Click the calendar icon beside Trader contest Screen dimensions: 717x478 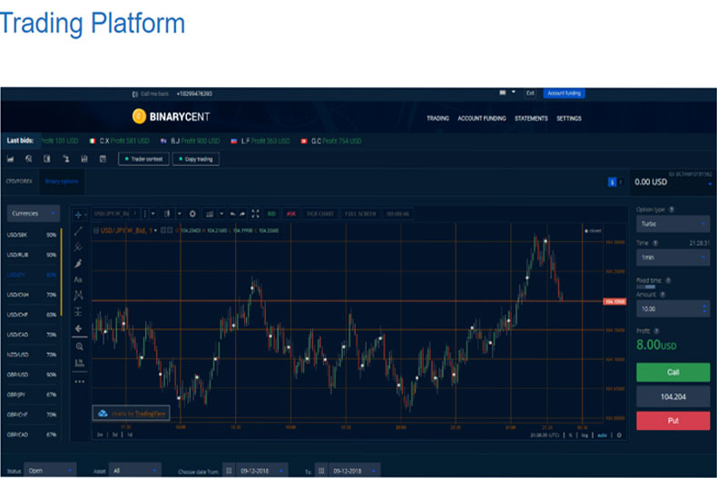(x=103, y=159)
